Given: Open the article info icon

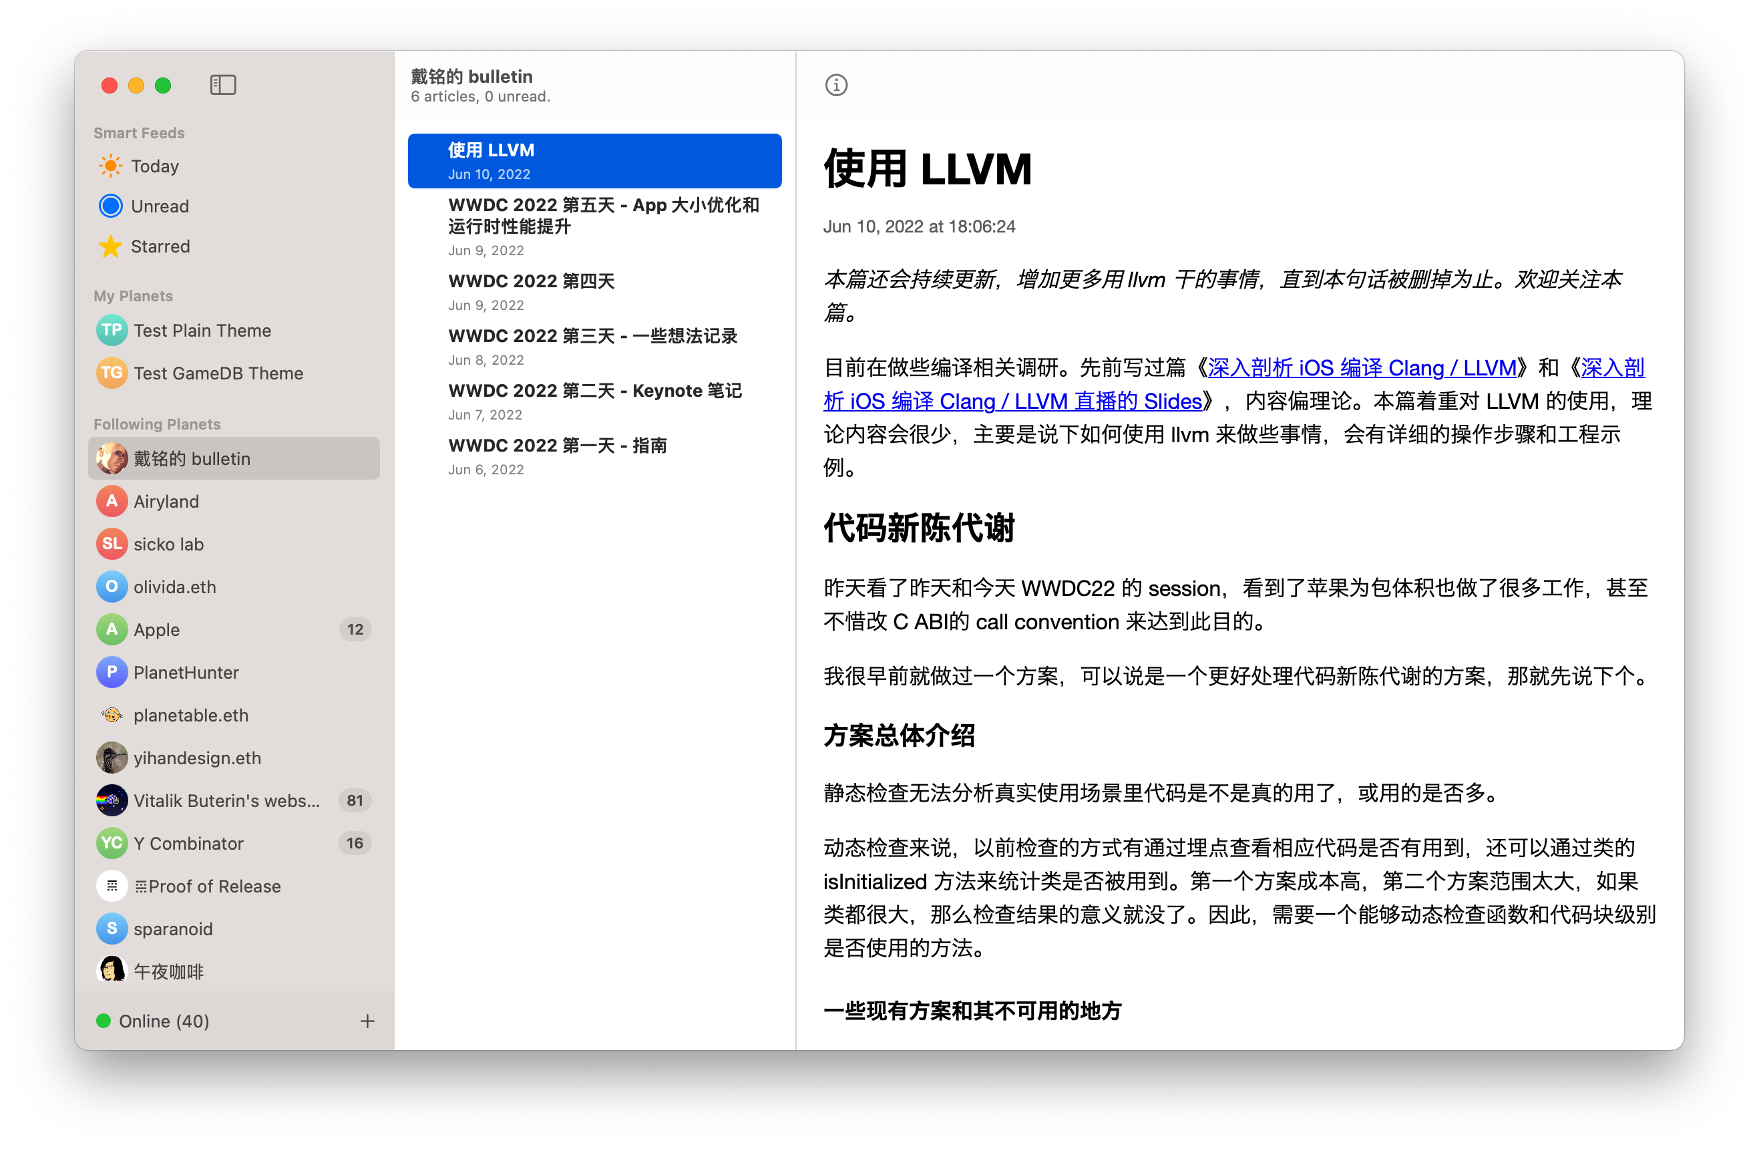Looking at the screenshot, I should [836, 85].
